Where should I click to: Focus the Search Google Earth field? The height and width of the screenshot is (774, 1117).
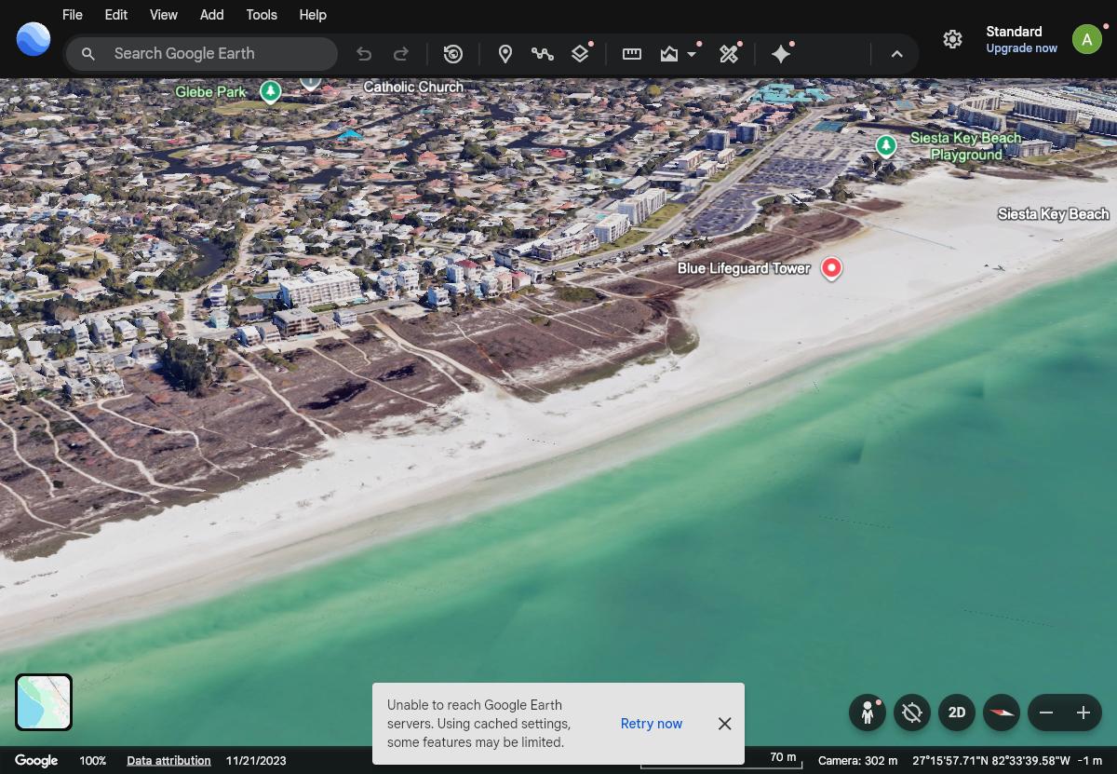[x=201, y=54]
